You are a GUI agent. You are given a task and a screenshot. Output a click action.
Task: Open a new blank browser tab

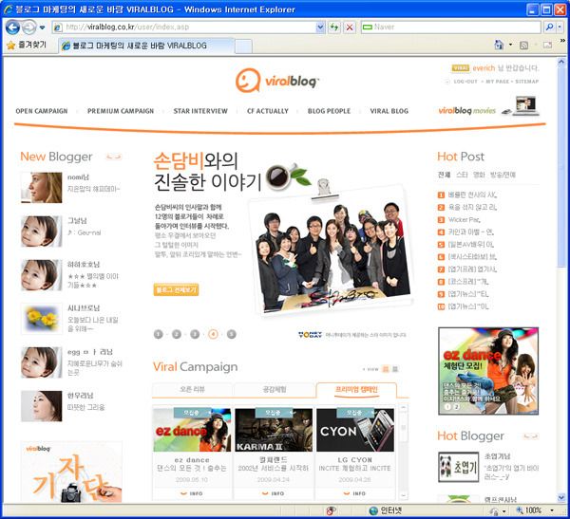click(x=243, y=46)
